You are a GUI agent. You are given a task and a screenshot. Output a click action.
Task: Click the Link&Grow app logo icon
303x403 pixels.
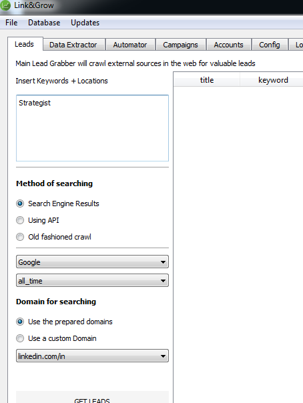coord(5,5)
